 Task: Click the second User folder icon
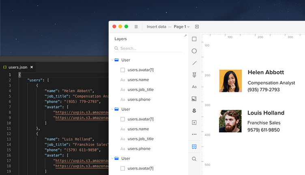point(116,109)
